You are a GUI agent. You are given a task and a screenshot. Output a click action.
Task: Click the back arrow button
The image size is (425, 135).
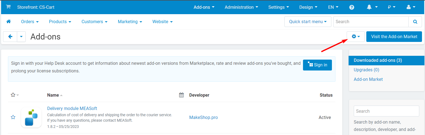click(10, 36)
